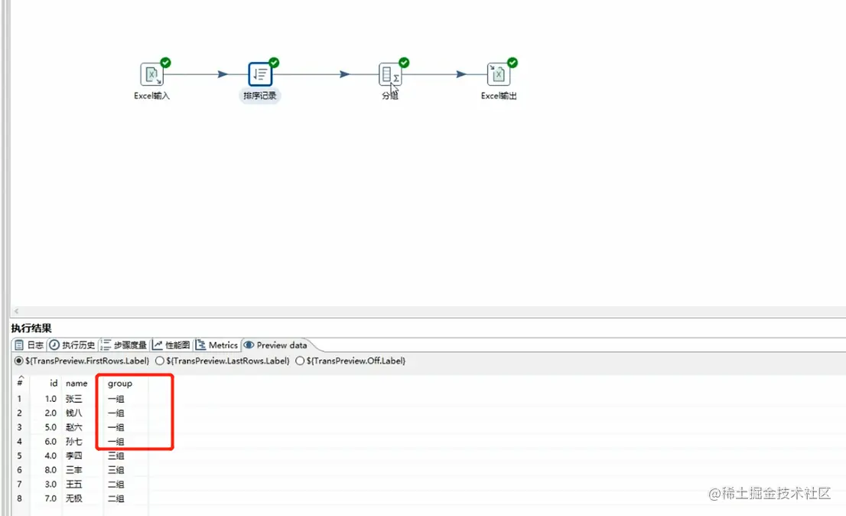Open the Metrics tab
Screen dimensions: 846x516
[x=217, y=345]
